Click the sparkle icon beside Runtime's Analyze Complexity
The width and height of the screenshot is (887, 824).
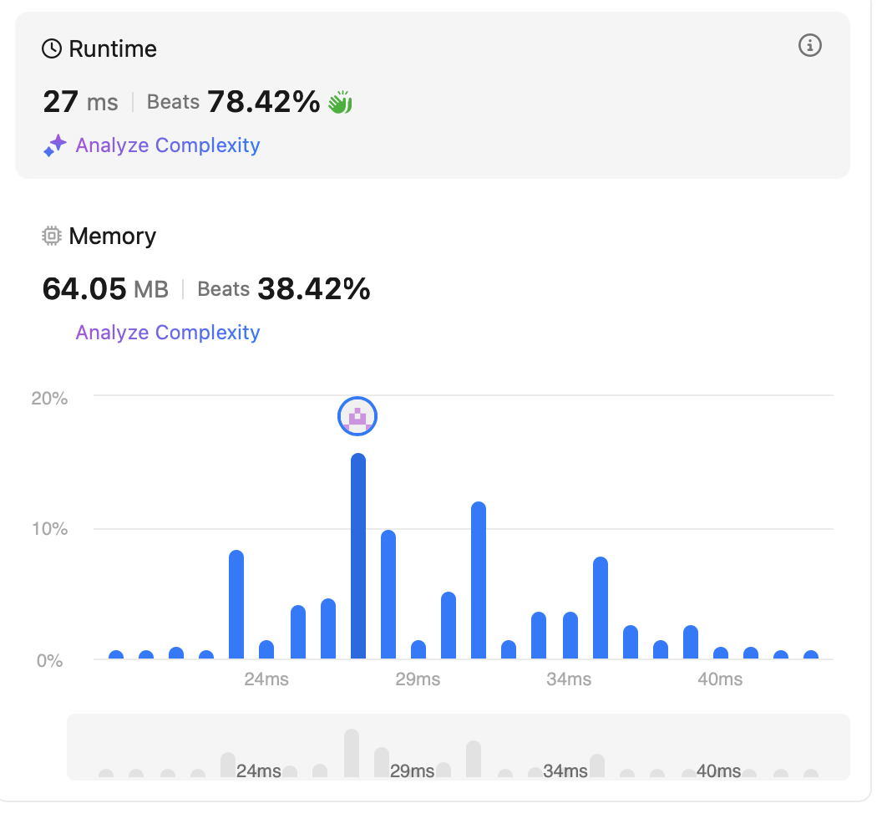(55, 146)
